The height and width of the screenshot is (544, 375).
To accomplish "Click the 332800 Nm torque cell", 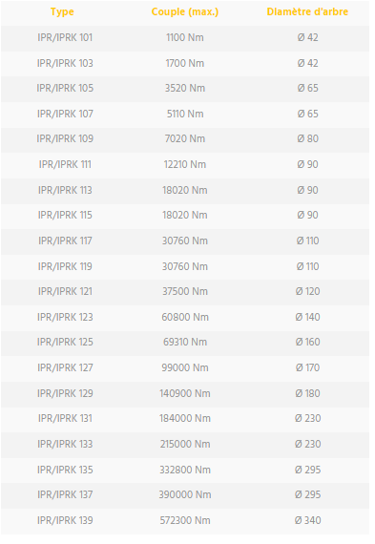I will (x=185, y=471).
